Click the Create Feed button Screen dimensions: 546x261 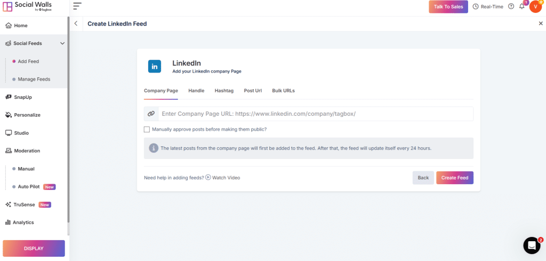455,178
